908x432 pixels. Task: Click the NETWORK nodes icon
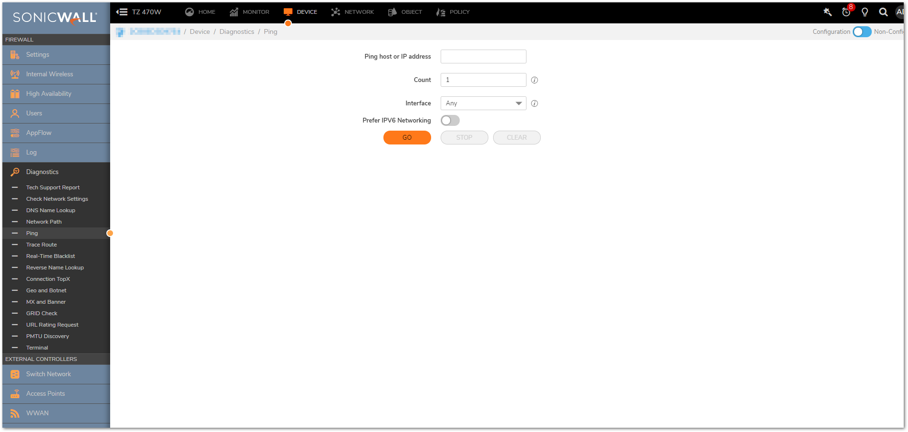point(336,12)
